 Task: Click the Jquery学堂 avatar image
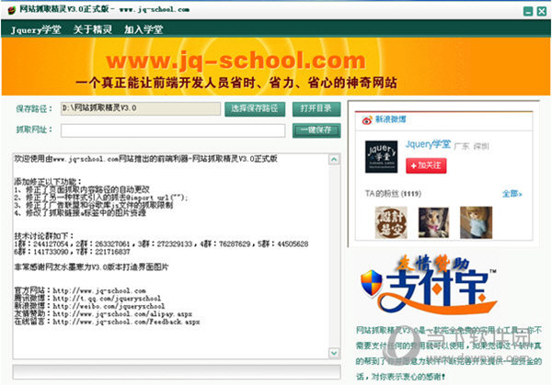(381, 157)
